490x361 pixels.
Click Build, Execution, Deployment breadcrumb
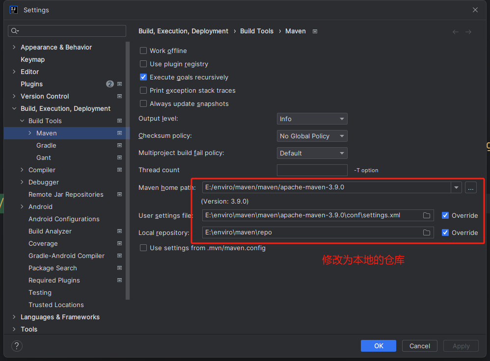(183, 31)
